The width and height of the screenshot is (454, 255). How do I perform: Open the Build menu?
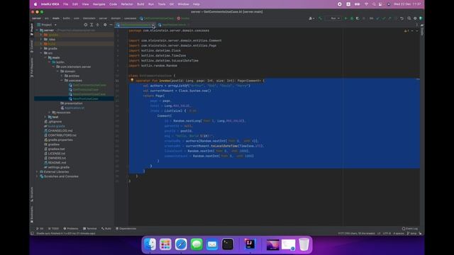140,4
